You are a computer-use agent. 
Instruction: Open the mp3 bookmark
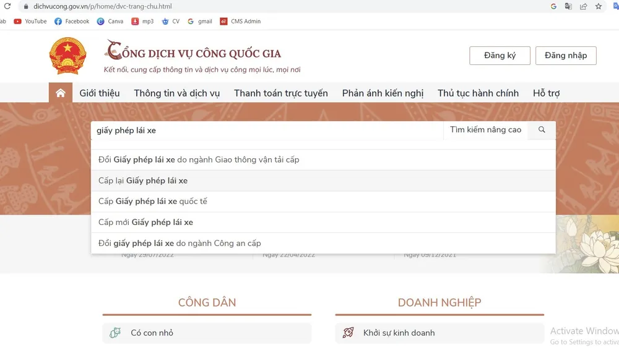point(142,21)
